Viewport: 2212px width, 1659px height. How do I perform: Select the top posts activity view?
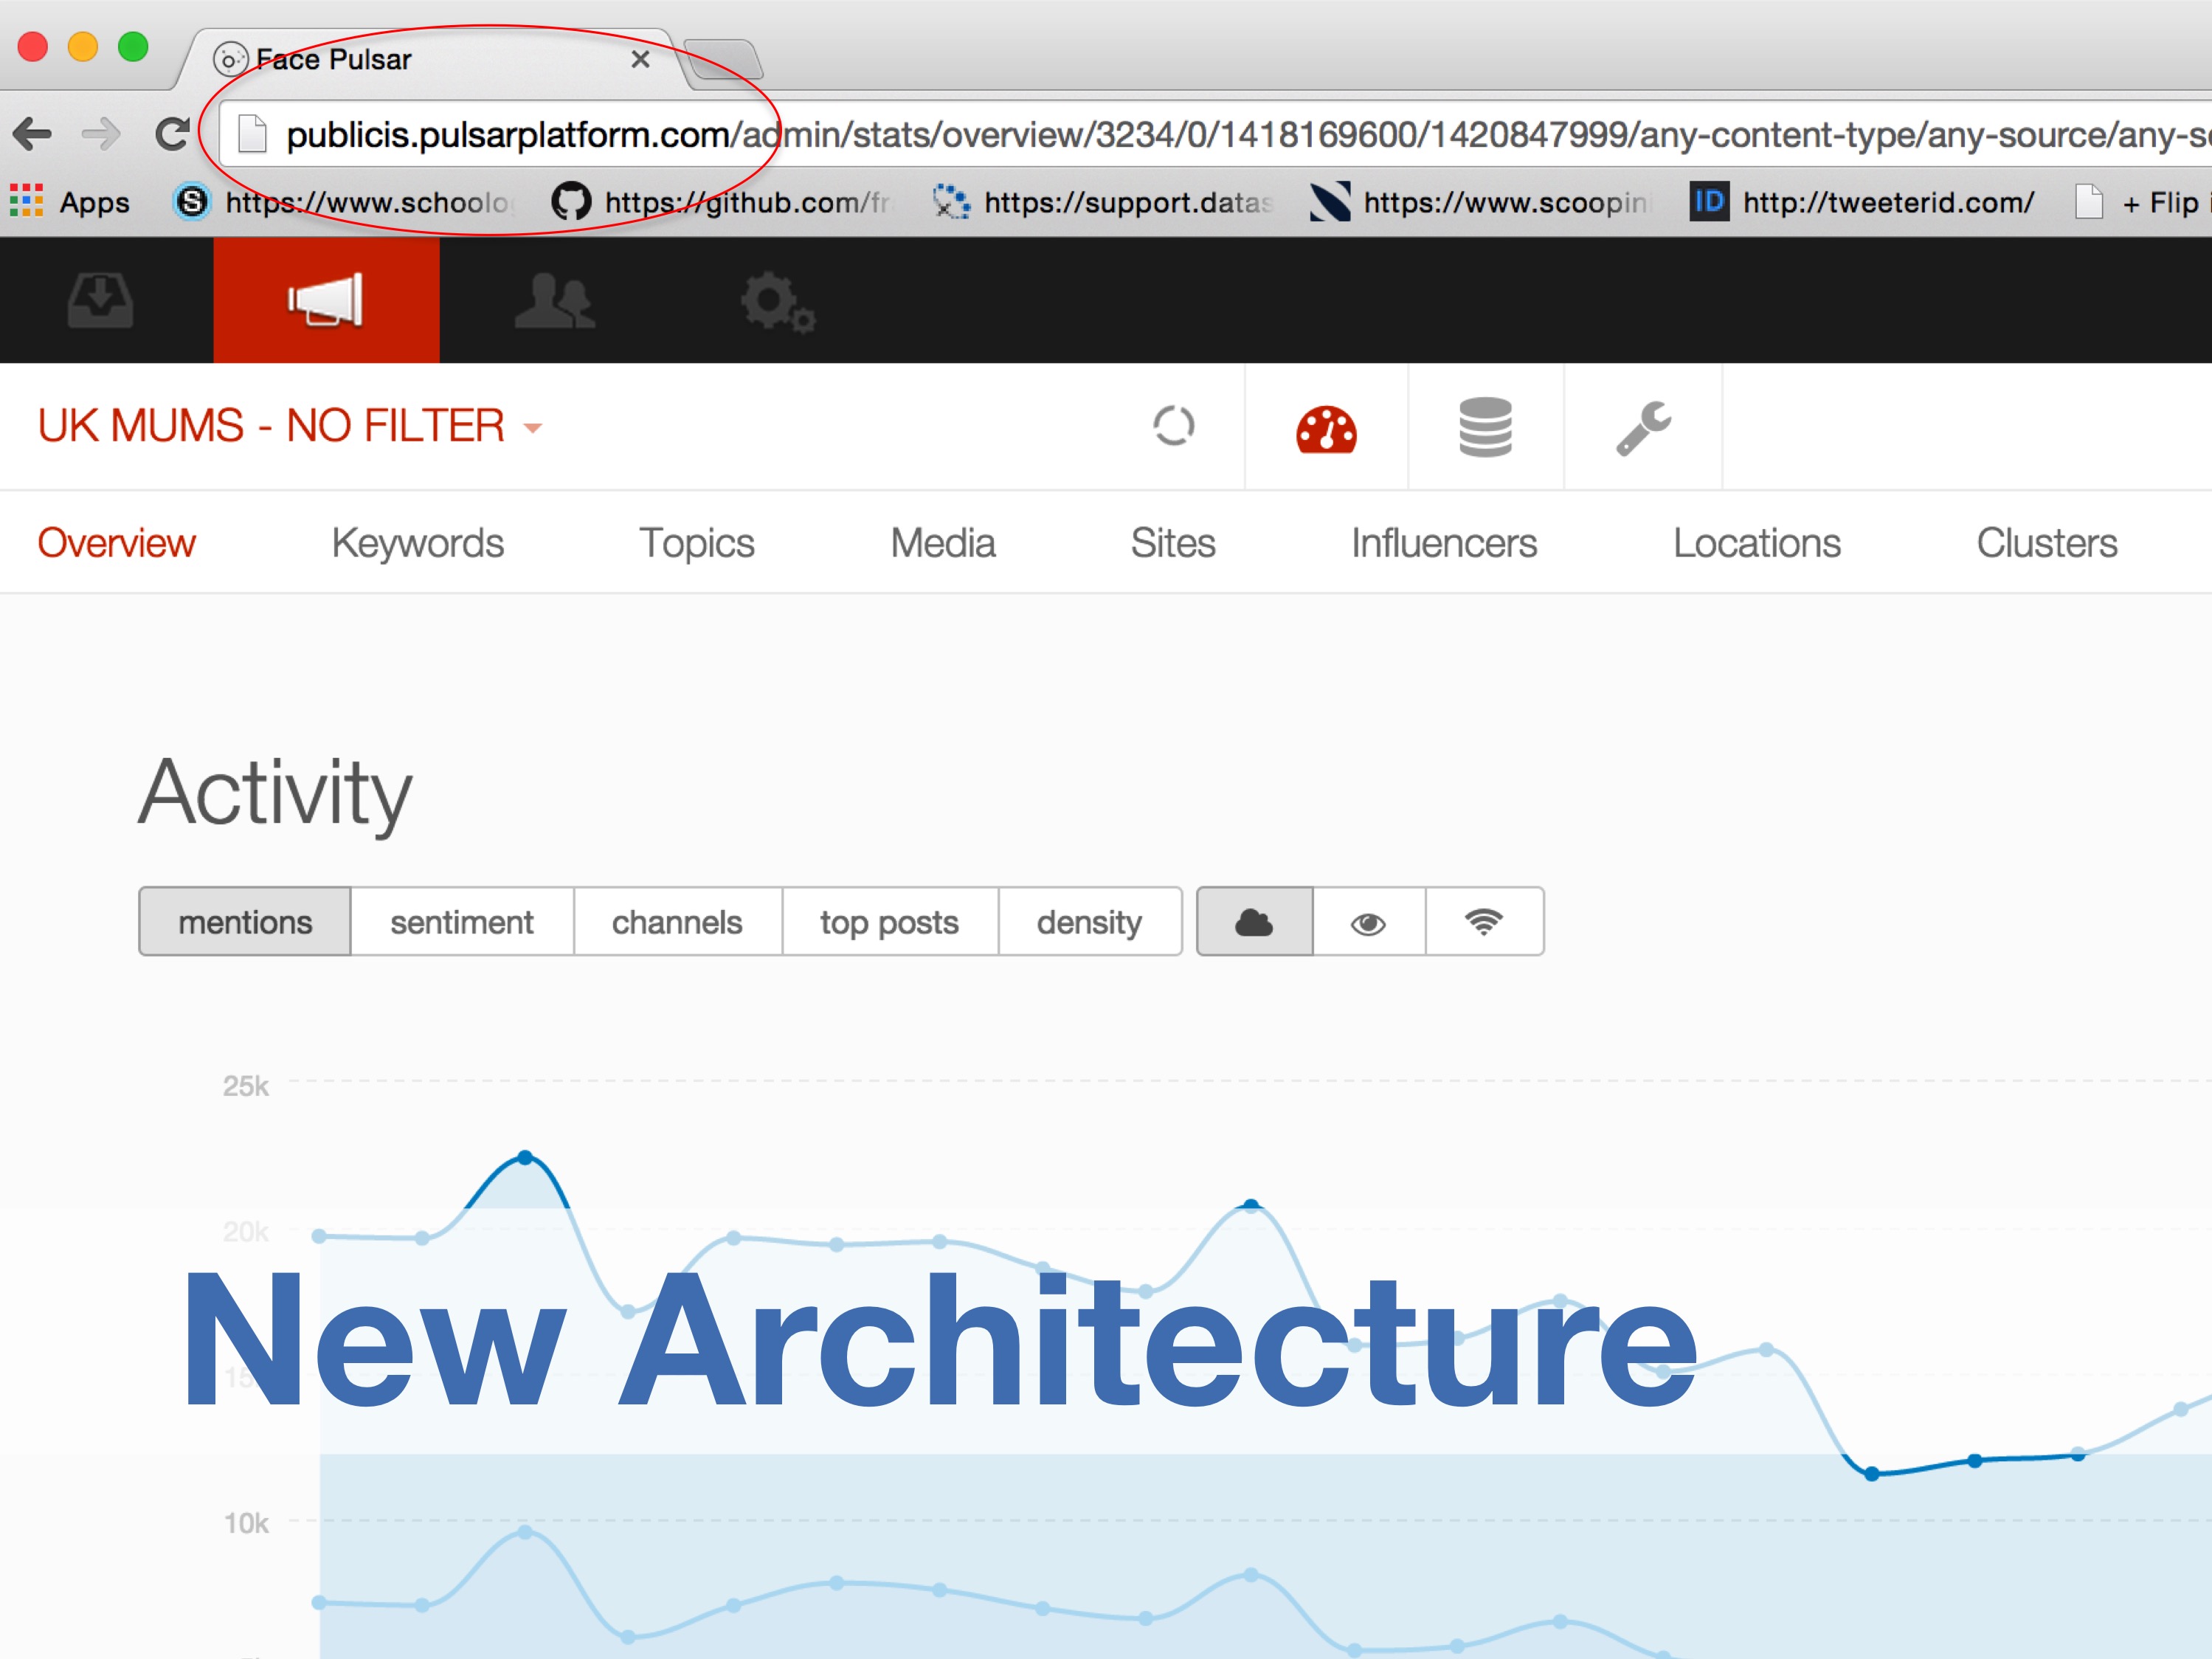[x=889, y=922]
